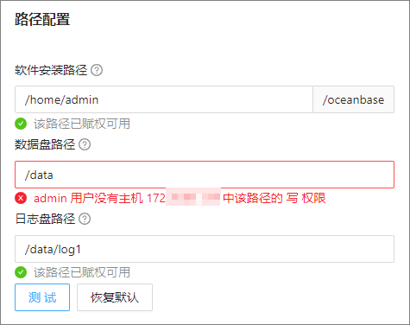Screen dimensions: 410x325
Task: Click help icon beside 软件安装路径
Action: (97, 70)
